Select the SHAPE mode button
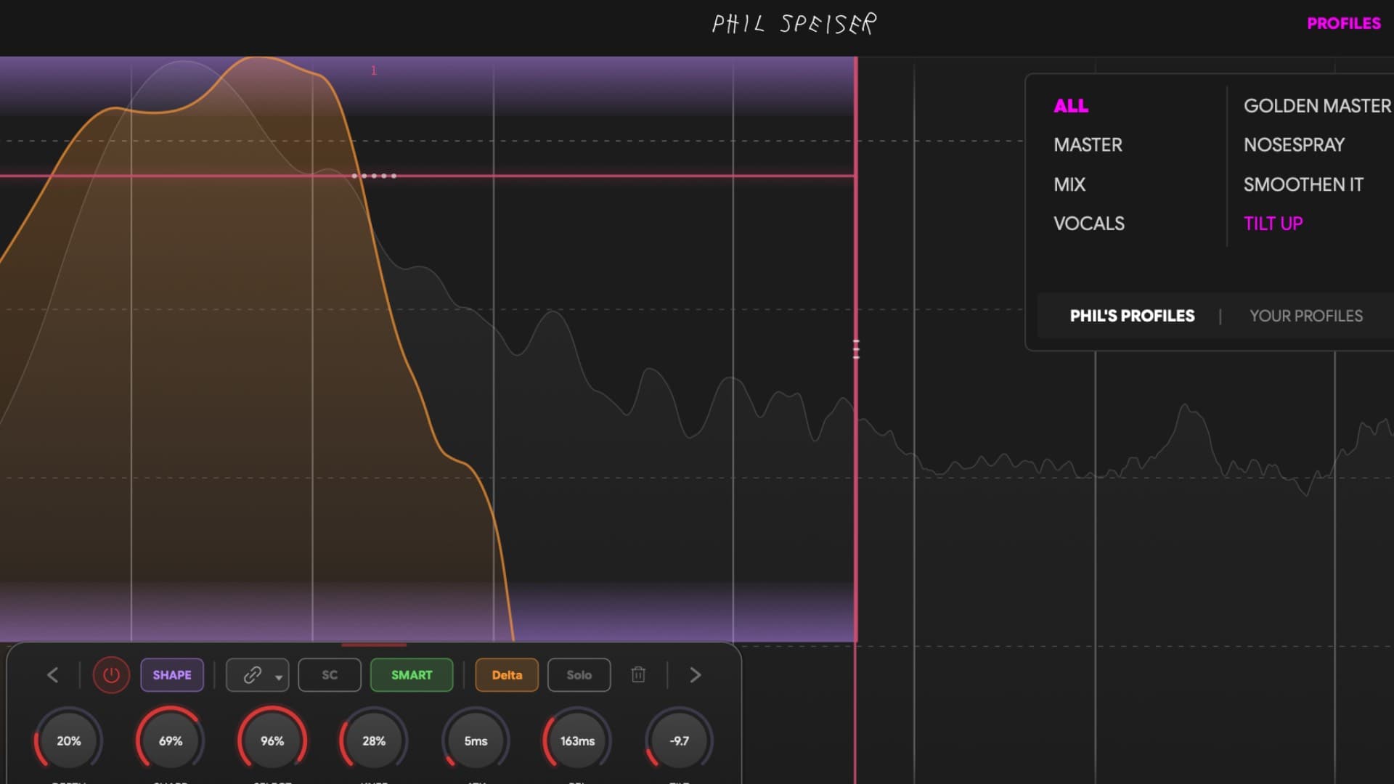The height and width of the screenshot is (784, 1394). 172,675
